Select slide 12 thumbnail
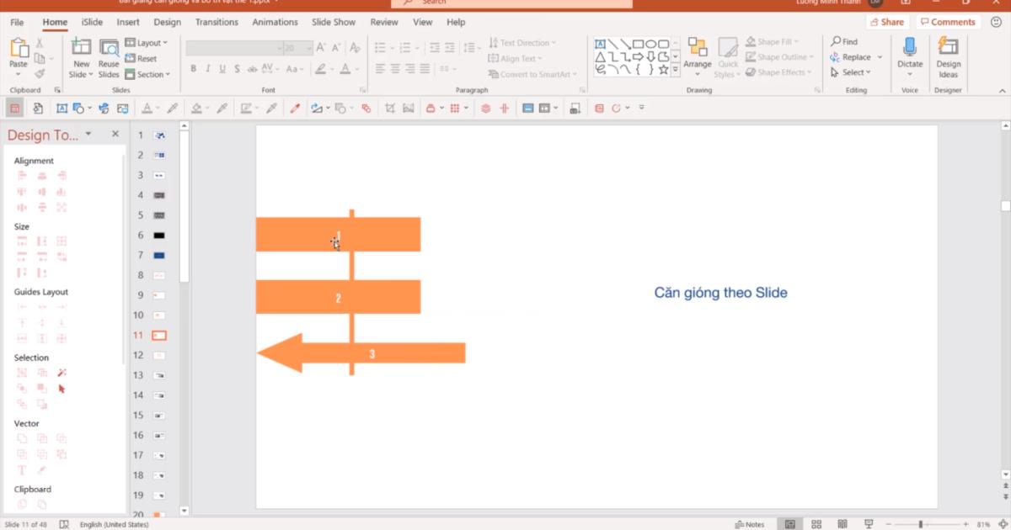 (159, 355)
